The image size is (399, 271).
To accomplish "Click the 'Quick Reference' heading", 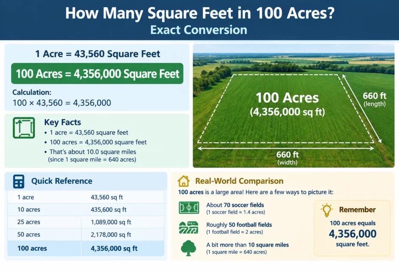I will coord(62,181).
